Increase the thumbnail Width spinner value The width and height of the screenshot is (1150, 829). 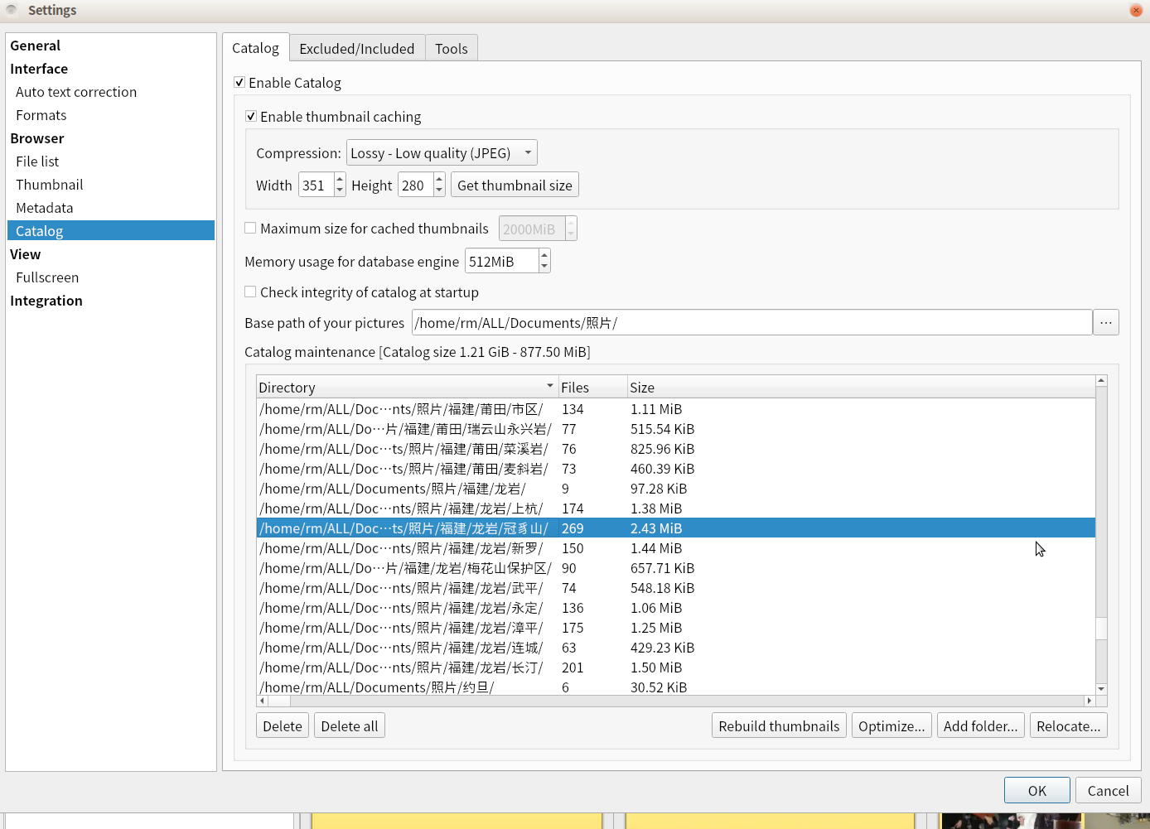pos(340,180)
